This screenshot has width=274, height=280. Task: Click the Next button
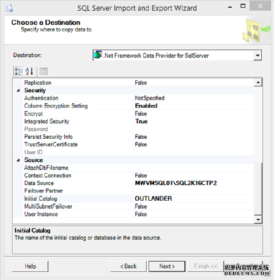(167, 266)
